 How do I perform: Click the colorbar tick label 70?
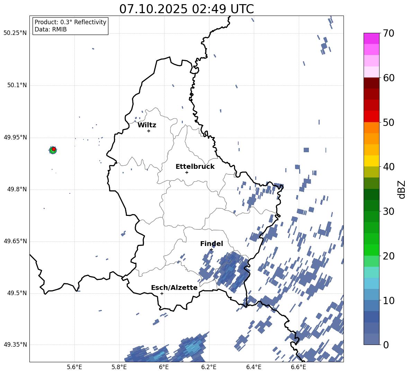coord(389,33)
